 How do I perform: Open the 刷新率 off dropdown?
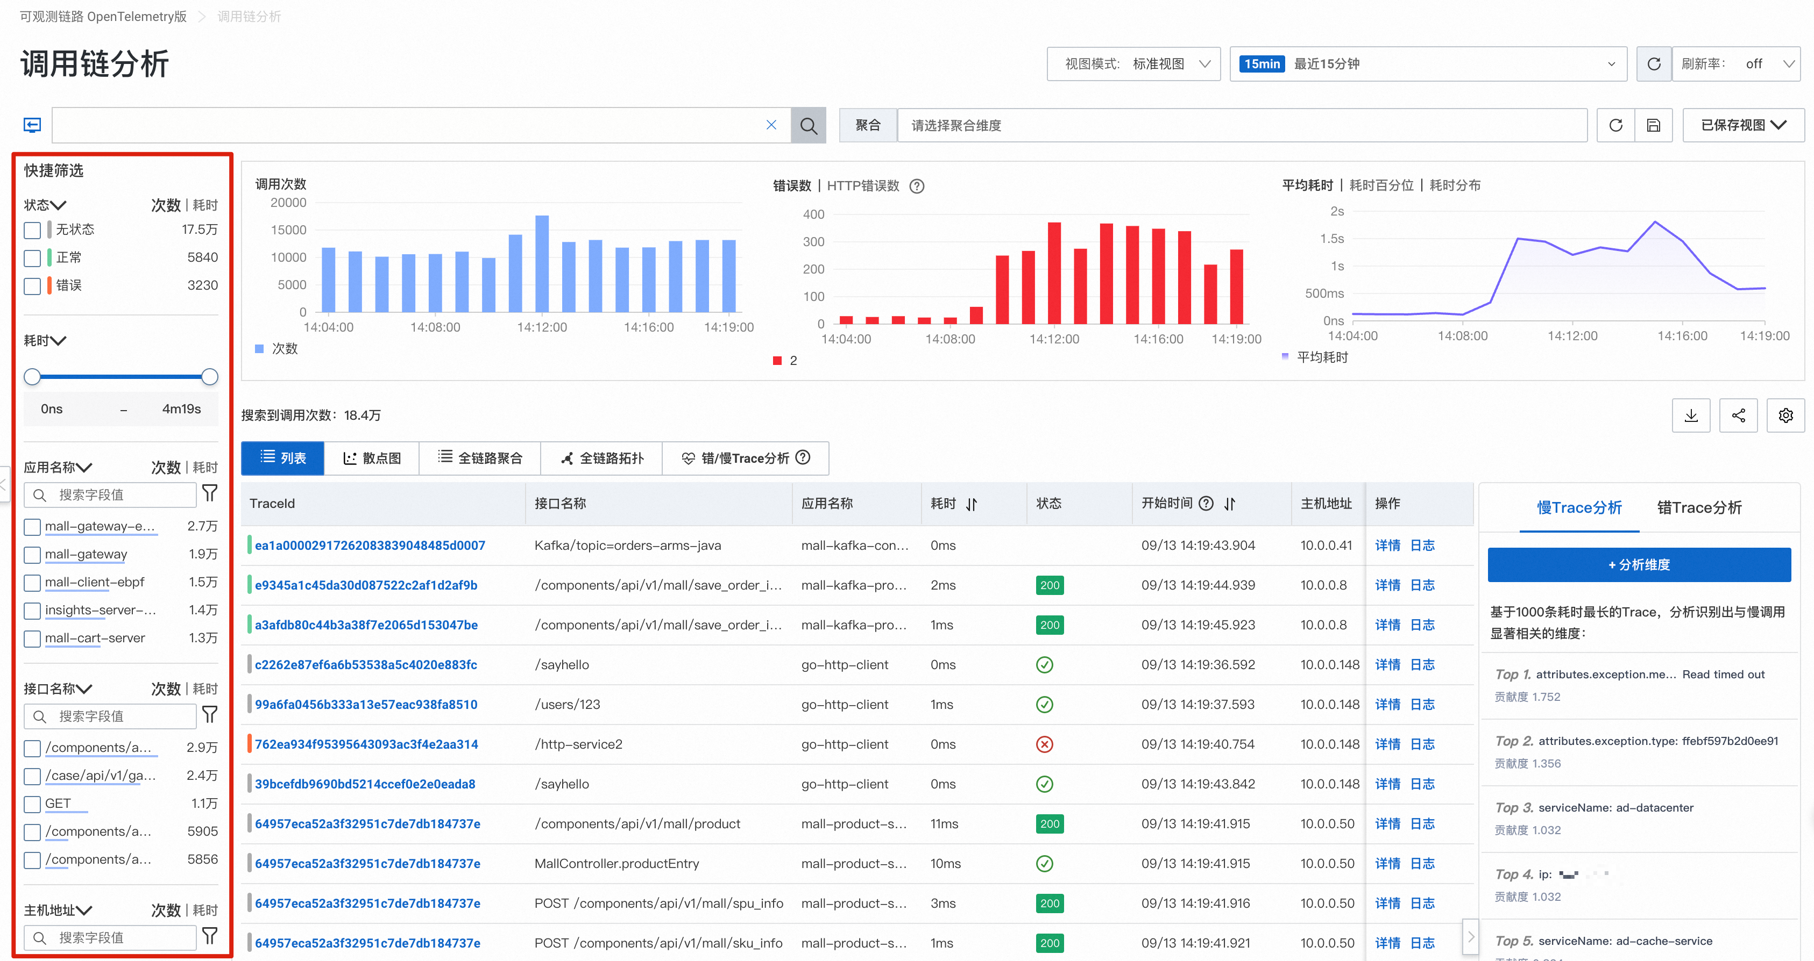1736,64
